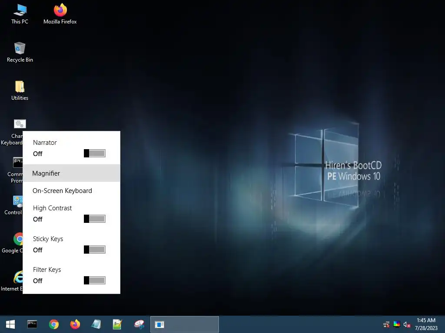Click the High Contrast label

click(52, 208)
